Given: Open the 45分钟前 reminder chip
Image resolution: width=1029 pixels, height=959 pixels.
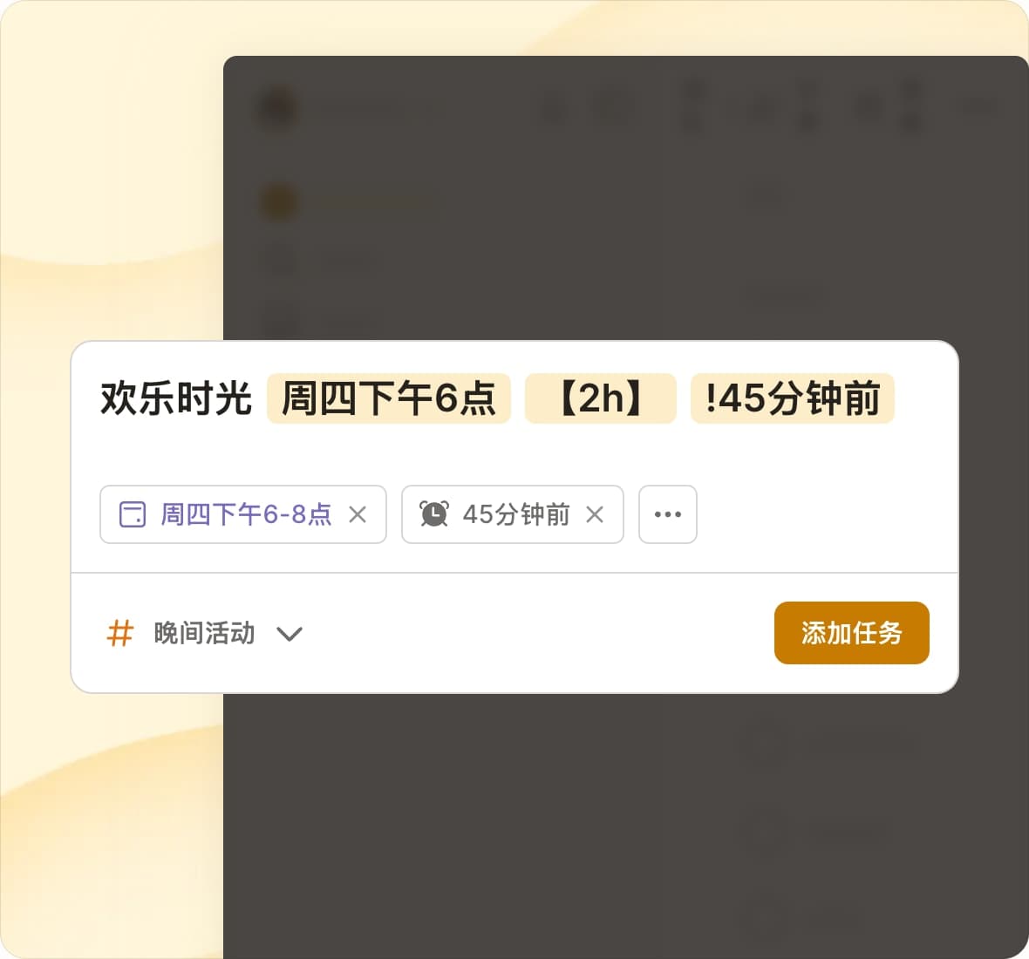Looking at the screenshot, I should (x=513, y=514).
